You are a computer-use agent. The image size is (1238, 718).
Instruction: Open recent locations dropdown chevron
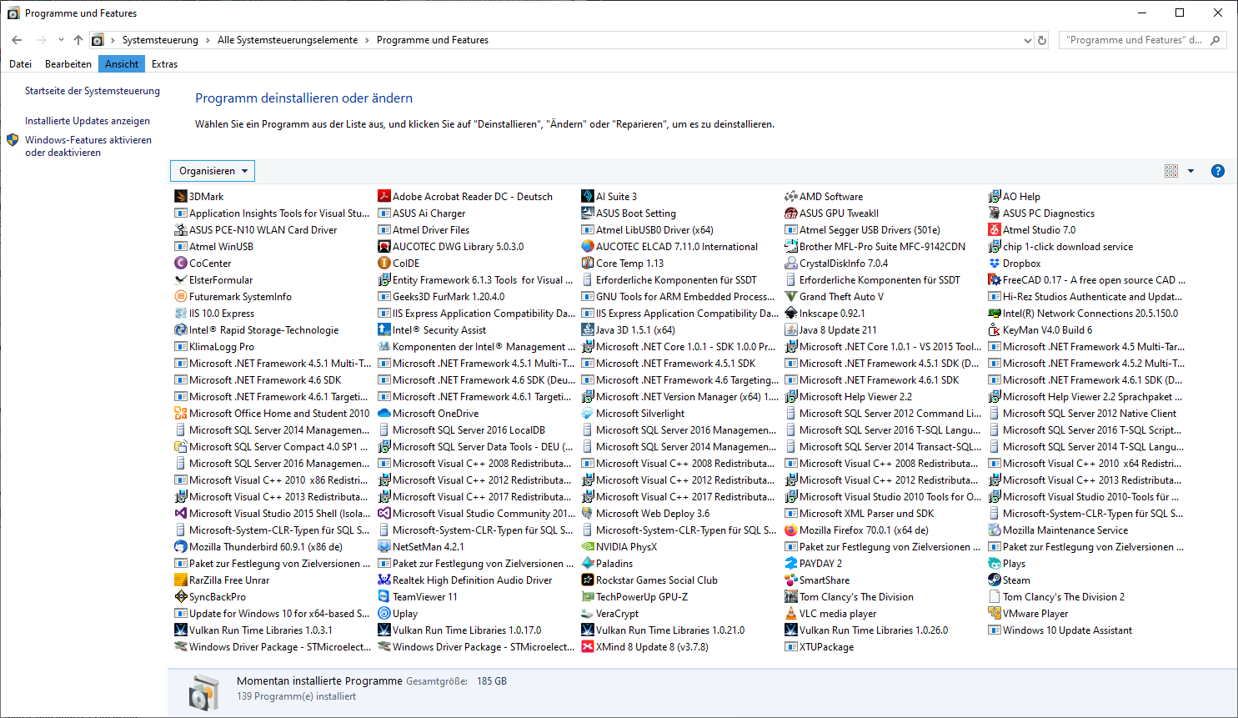click(61, 40)
